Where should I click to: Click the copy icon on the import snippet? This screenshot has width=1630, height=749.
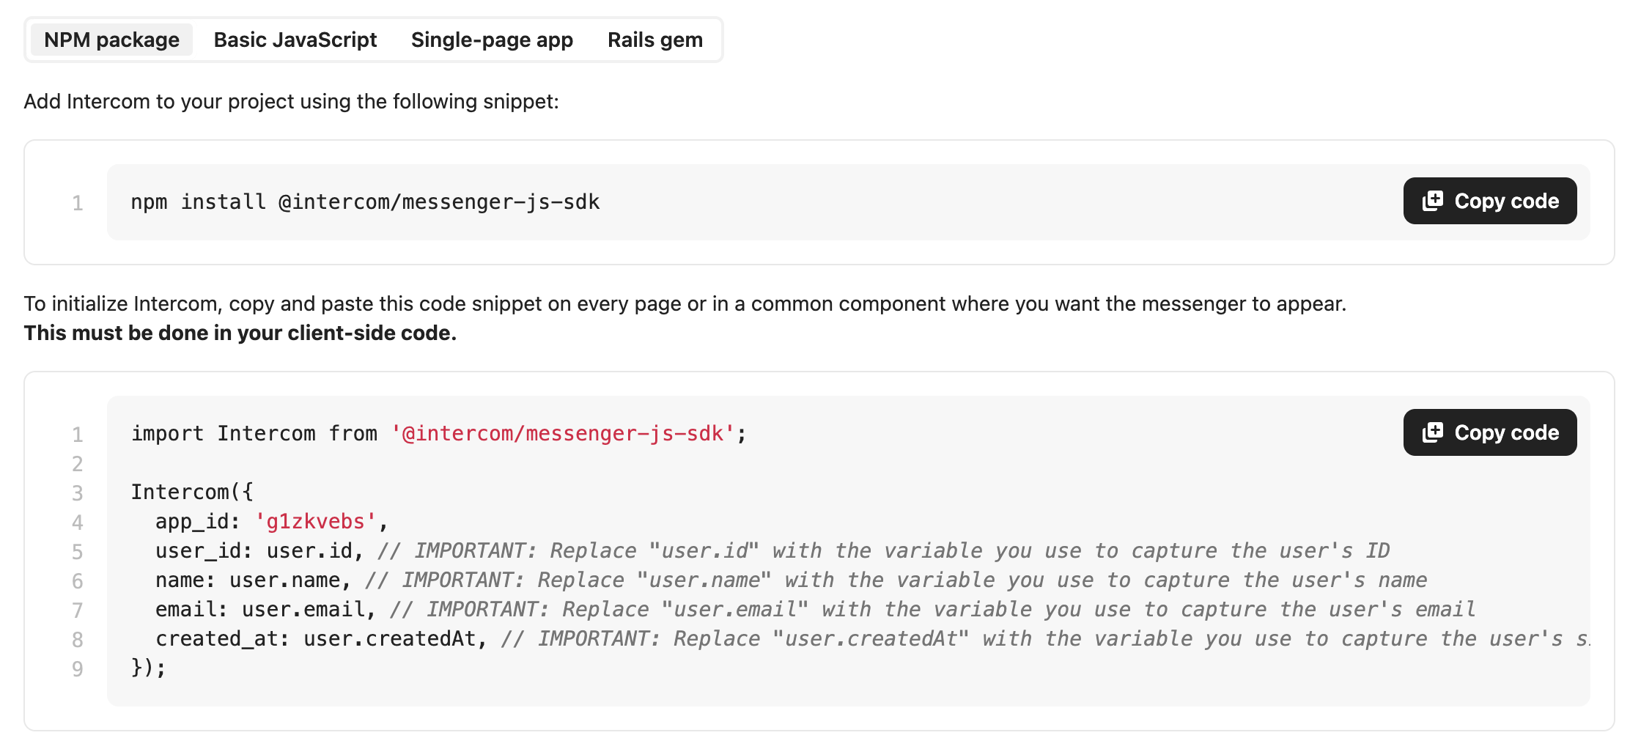click(1432, 432)
